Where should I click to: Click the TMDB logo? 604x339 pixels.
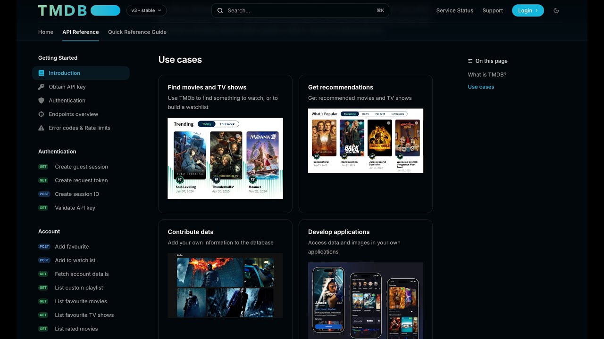[79, 10]
